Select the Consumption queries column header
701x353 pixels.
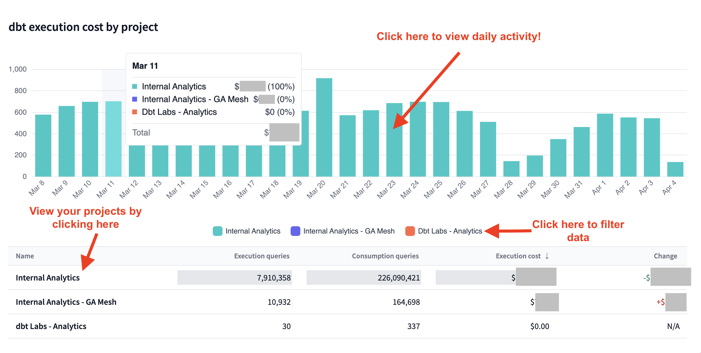coord(385,256)
